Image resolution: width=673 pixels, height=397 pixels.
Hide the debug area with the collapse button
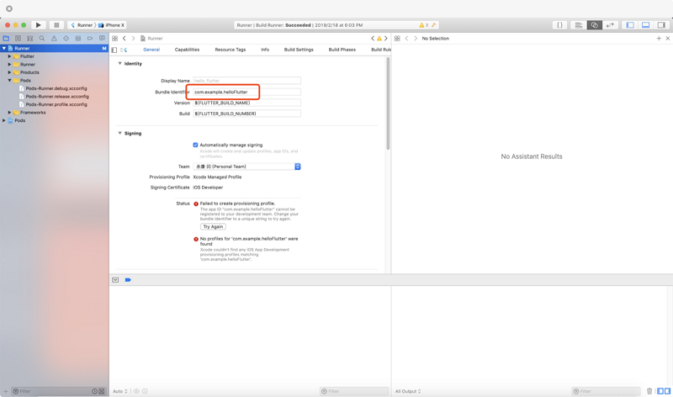(115, 280)
